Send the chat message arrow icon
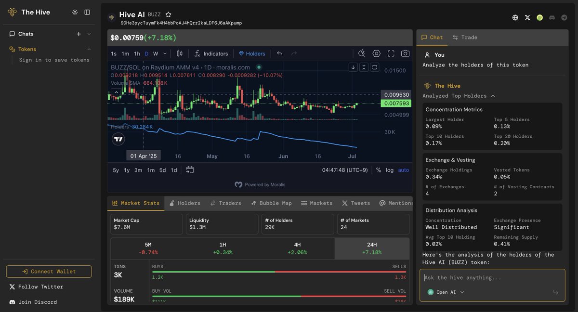 (x=555, y=292)
